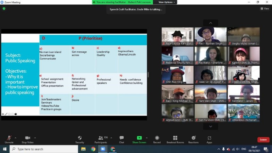Open the taskbar clock and date
The width and height of the screenshot is (272, 153).
point(254,149)
